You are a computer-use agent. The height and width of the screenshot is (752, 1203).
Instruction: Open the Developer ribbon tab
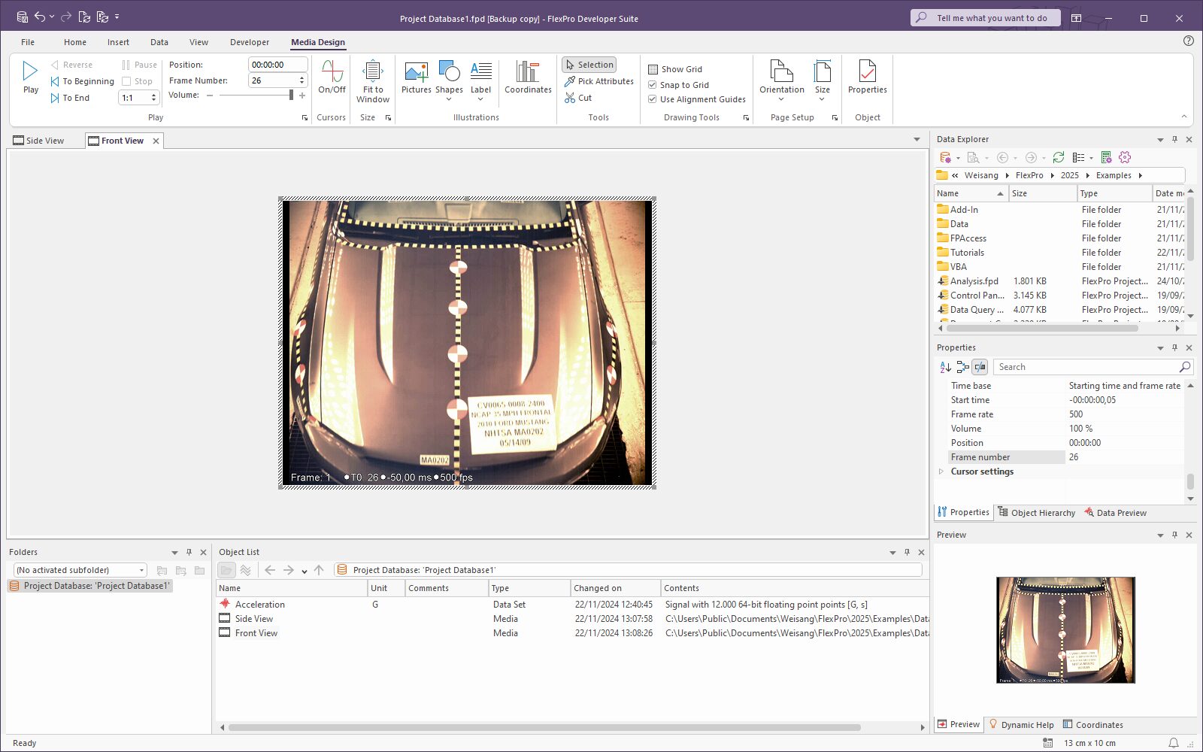point(250,42)
